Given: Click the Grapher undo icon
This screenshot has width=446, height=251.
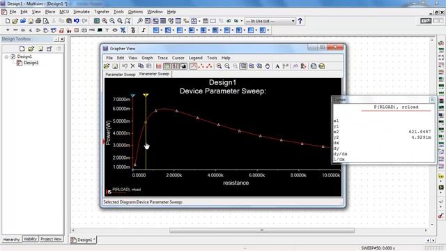Looking at the screenshot, I should (125, 66).
